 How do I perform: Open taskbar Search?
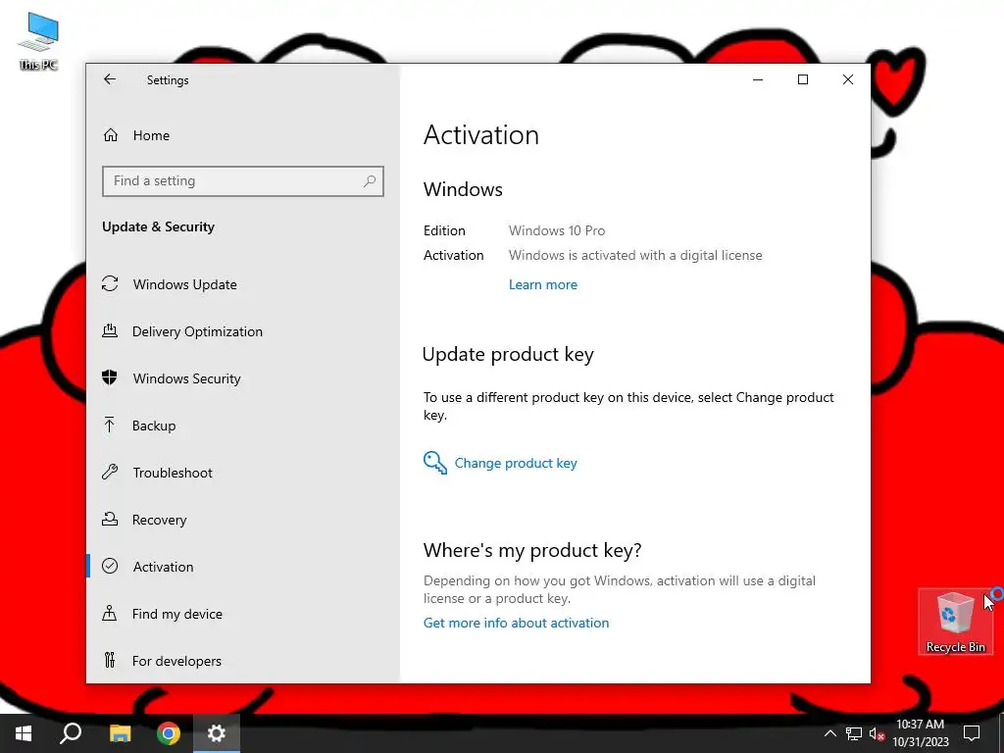tap(71, 733)
